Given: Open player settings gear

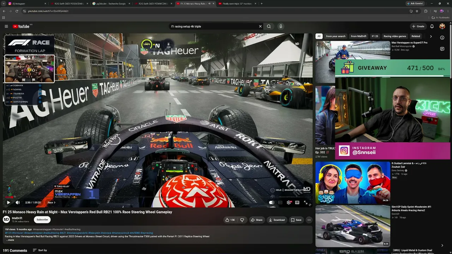Looking at the screenshot, I should 289,202.
